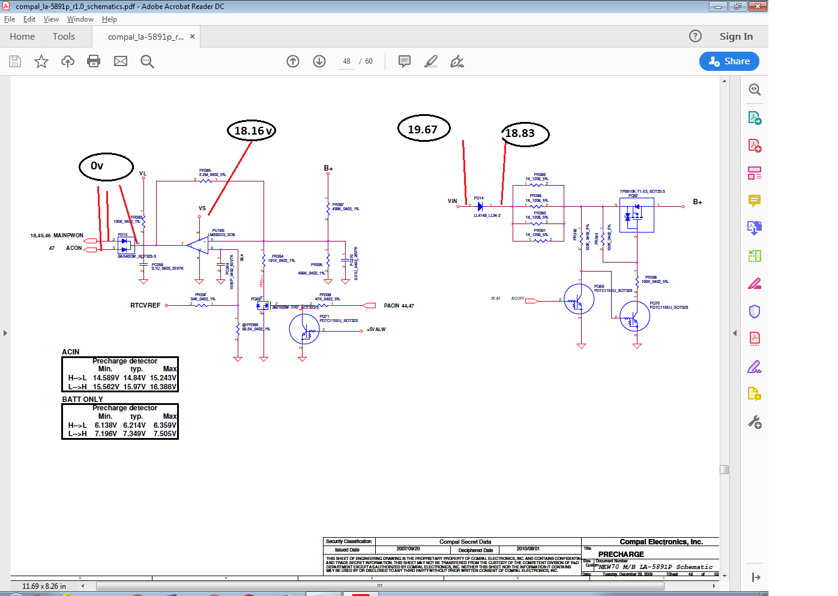The image size is (838, 596).
Task: Click the Share button
Action: 729,61
